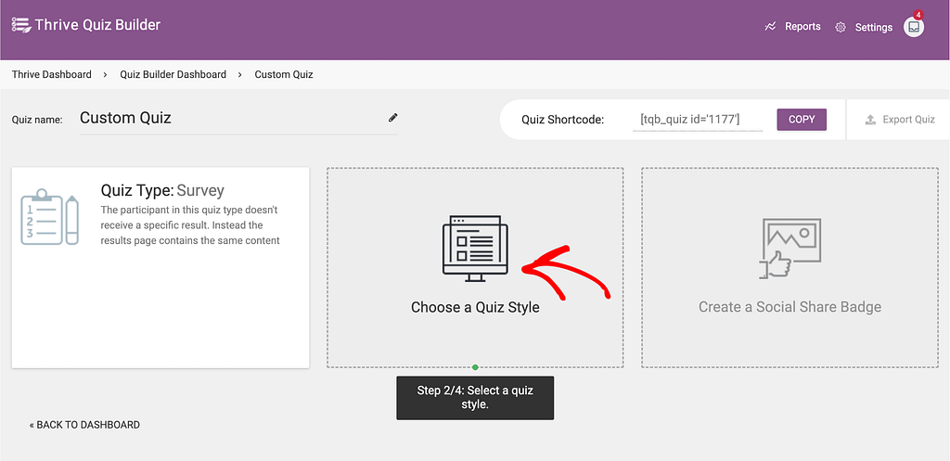This screenshot has width=950, height=461.
Task: Go to Thrive Dashboard breadcrumb
Action: (x=52, y=74)
